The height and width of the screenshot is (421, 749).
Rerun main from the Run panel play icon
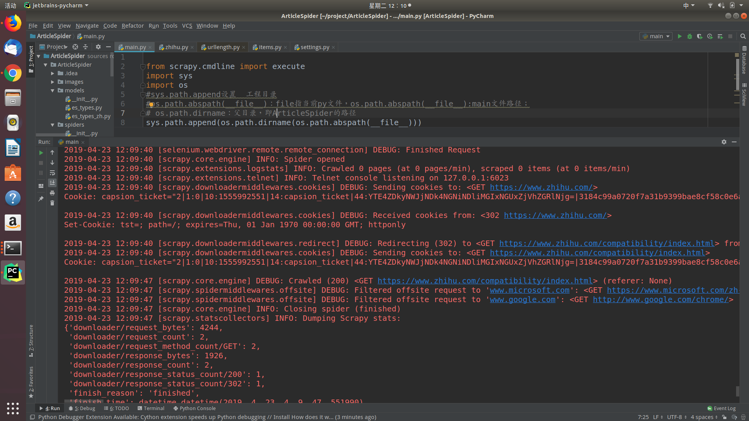[x=41, y=153]
